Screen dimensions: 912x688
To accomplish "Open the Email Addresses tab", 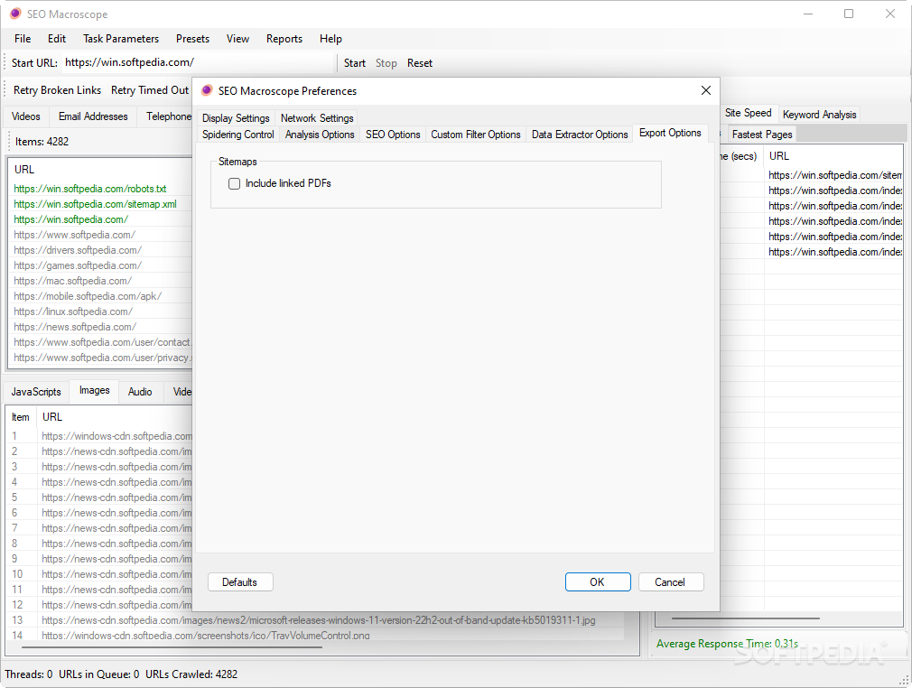I will [93, 116].
